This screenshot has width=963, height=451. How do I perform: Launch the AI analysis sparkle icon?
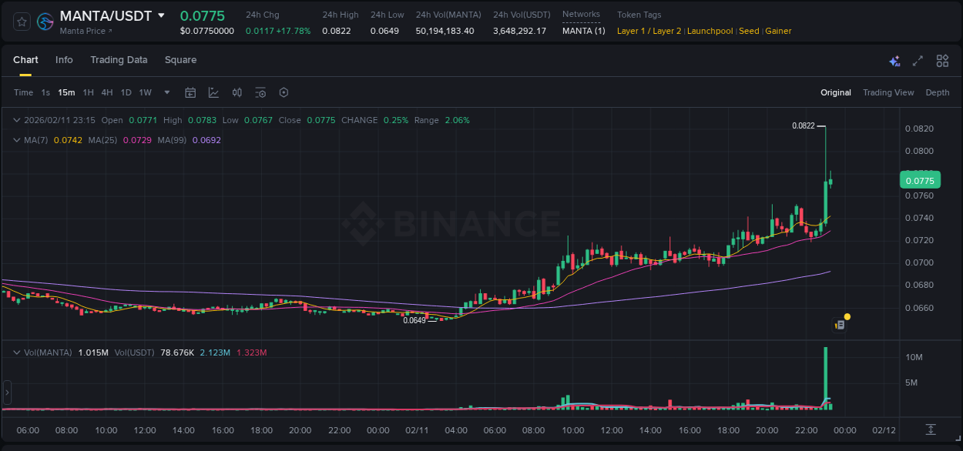[894, 60]
